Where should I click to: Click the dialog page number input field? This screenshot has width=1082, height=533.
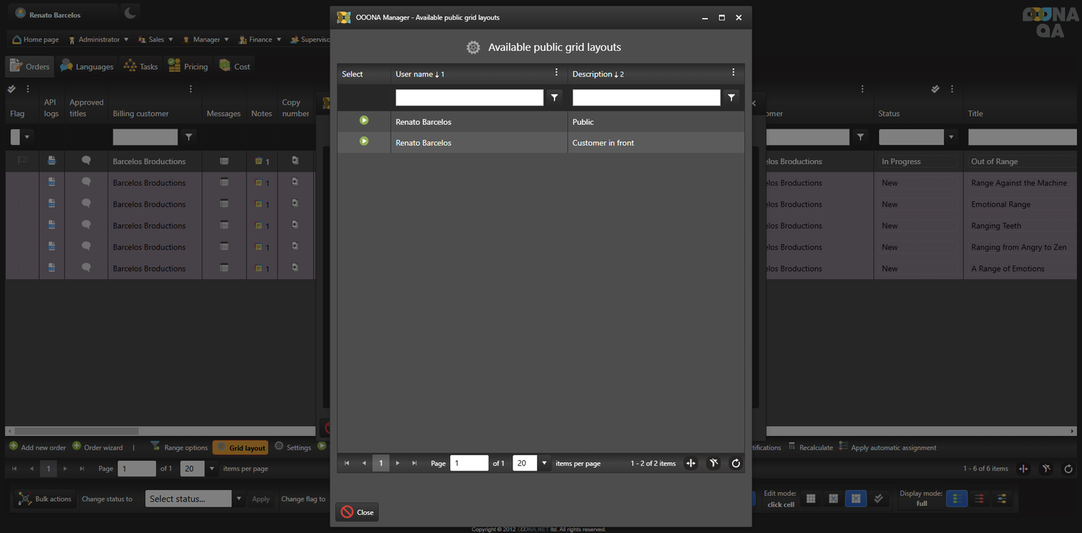[469, 464]
